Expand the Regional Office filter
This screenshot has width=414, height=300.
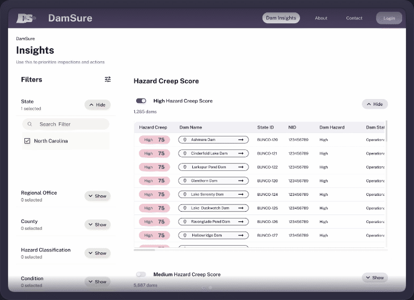(x=98, y=196)
